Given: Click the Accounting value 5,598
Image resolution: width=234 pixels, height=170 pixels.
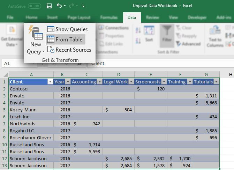Looking at the screenshot, I should [87, 151].
